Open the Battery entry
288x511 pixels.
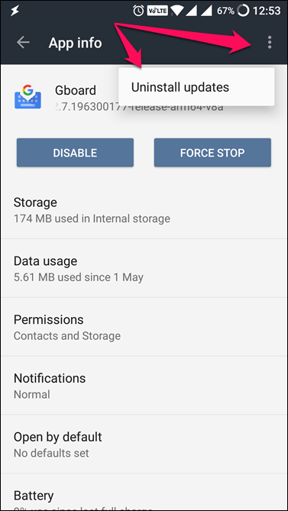(144, 492)
